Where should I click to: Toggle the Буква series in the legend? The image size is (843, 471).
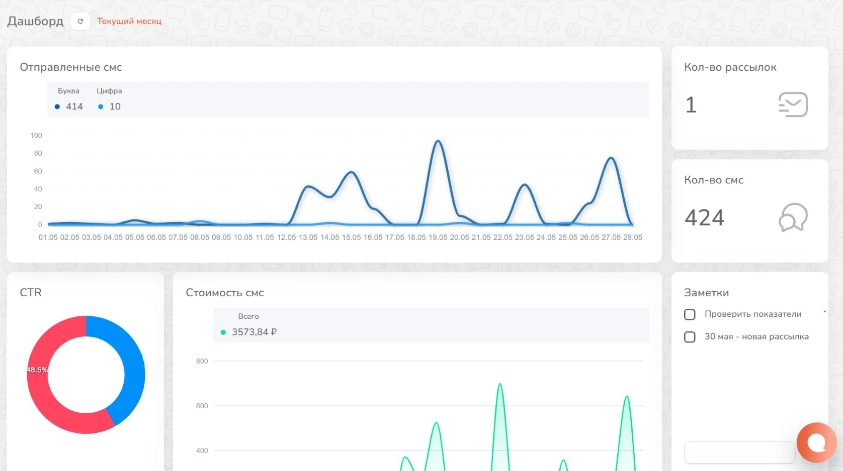pyautogui.click(x=69, y=91)
